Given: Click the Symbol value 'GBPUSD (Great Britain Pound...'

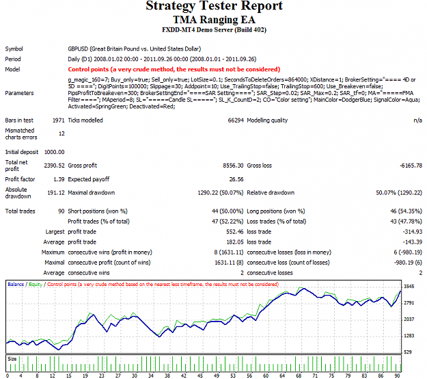Looking at the screenshot, I should coord(135,49).
